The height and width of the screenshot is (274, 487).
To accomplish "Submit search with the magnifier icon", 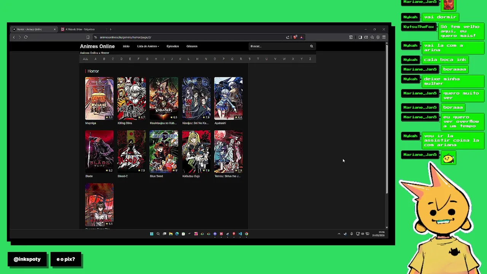I will [x=312, y=46].
